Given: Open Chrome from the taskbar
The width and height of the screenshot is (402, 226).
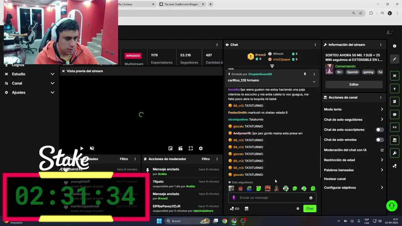Looking at the screenshot, I should [x=225, y=221].
